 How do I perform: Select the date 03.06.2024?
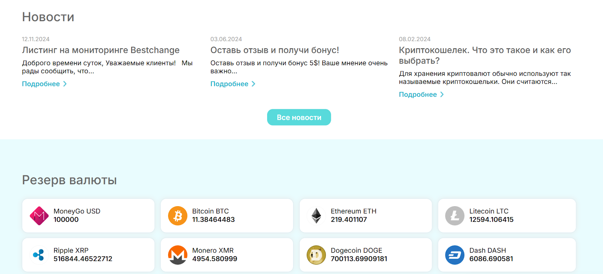click(x=226, y=39)
